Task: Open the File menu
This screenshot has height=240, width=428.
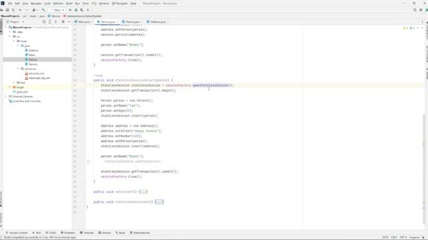Action: pyautogui.click(x=10, y=3)
